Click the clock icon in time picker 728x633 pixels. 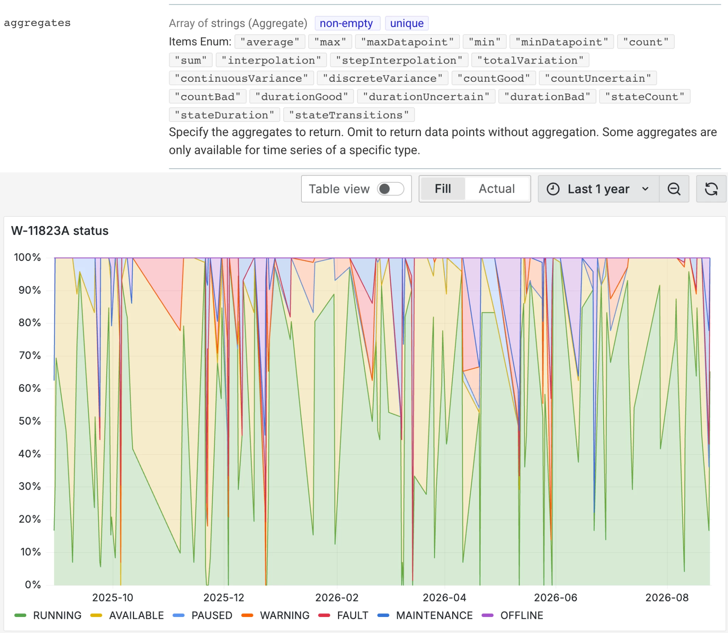(553, 189)
